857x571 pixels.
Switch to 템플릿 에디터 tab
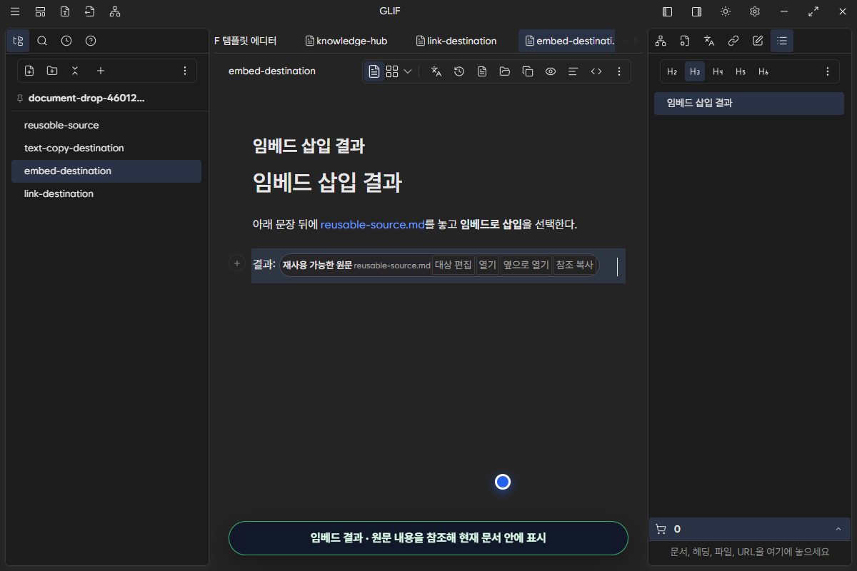pos(246,41)
